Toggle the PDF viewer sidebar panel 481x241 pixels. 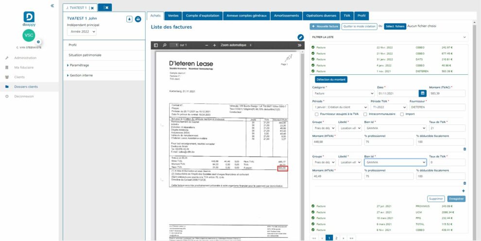(x=156, y=45)
